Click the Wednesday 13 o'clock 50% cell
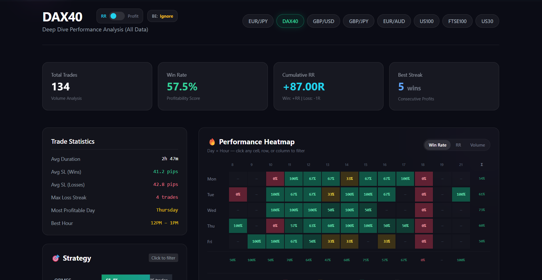The width and height of the screenshot is (542, 280). (x=331, y=210)
